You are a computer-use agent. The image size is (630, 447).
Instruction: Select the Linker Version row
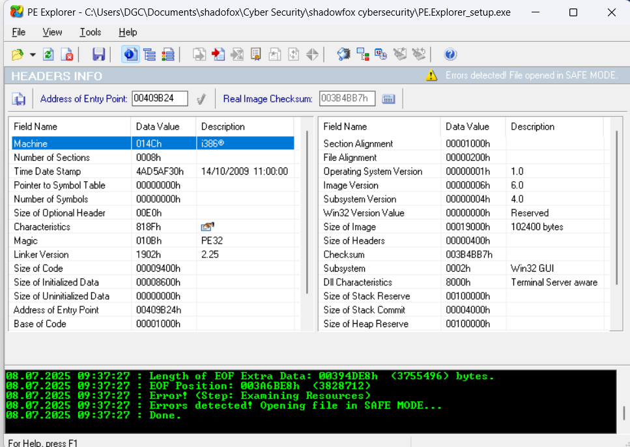(x=153, y=255)
